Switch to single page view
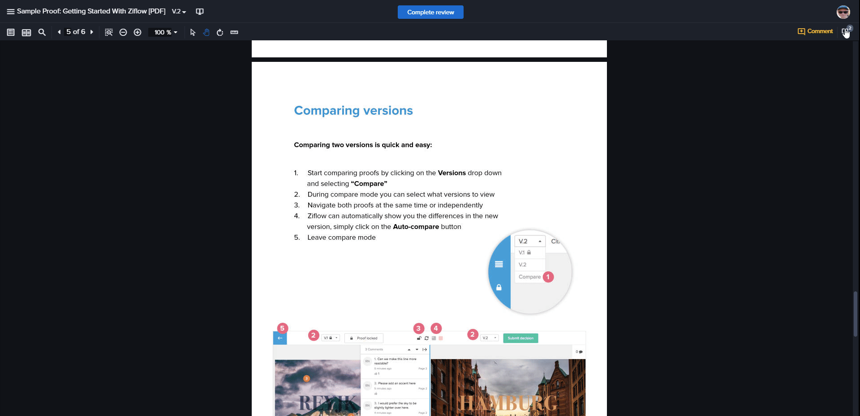This screenshot has width=860, height=416. (11, 32)
